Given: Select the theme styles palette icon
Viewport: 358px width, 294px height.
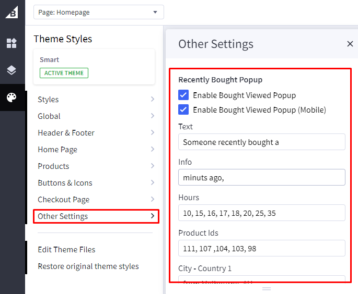Looking at the screenshot, I should [11, 97].
